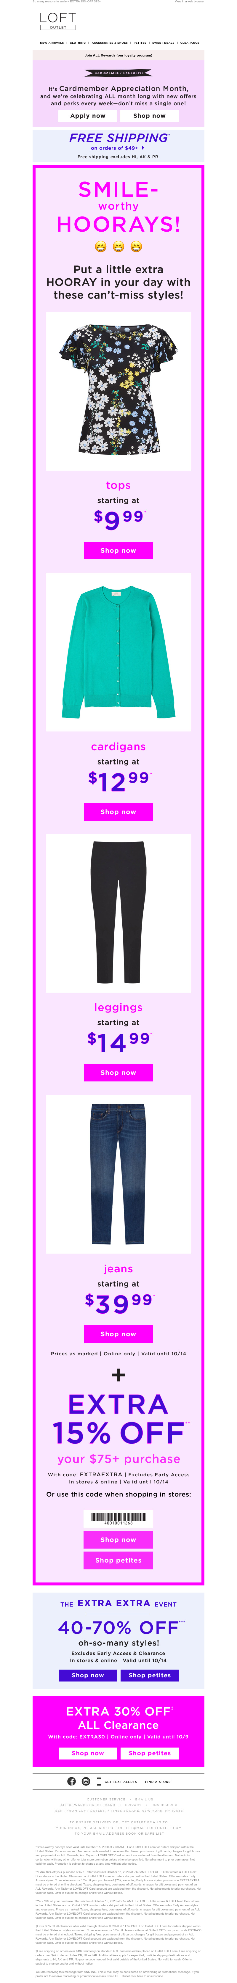Open the Instagram icon in footer
Screen dimensions: 237x1983
click(86, 1781)
